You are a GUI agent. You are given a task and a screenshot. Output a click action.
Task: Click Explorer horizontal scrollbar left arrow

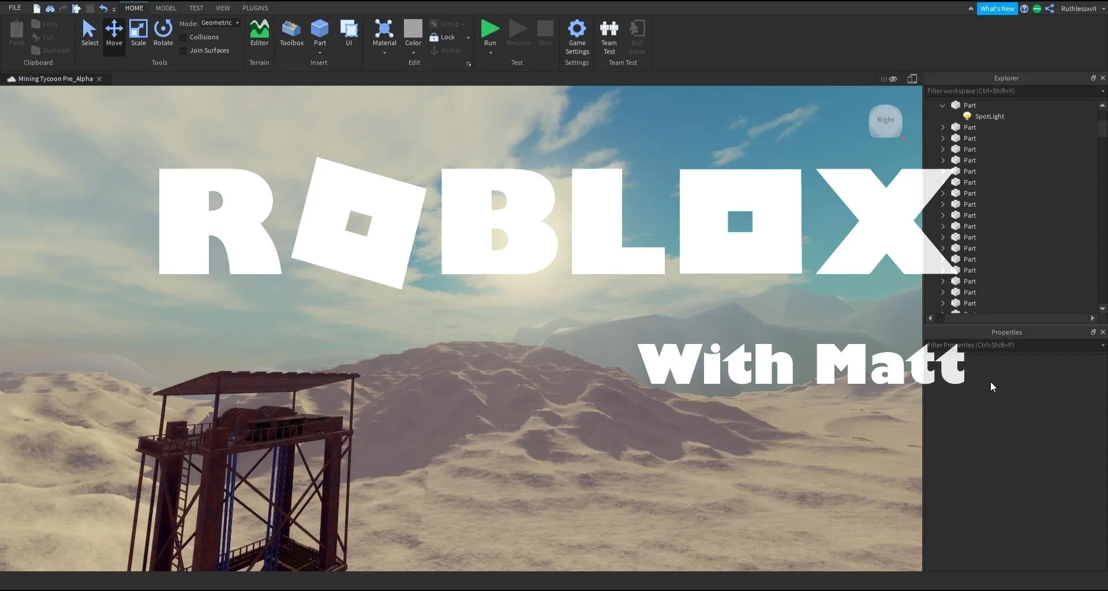pyautogui.click(x=930, y=319)
